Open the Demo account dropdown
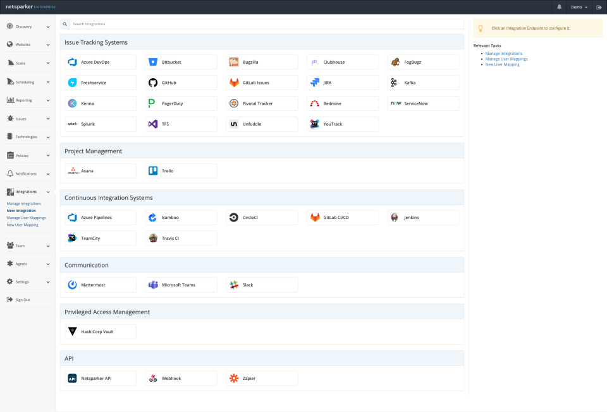607x412 pixels. pos(577,7)
